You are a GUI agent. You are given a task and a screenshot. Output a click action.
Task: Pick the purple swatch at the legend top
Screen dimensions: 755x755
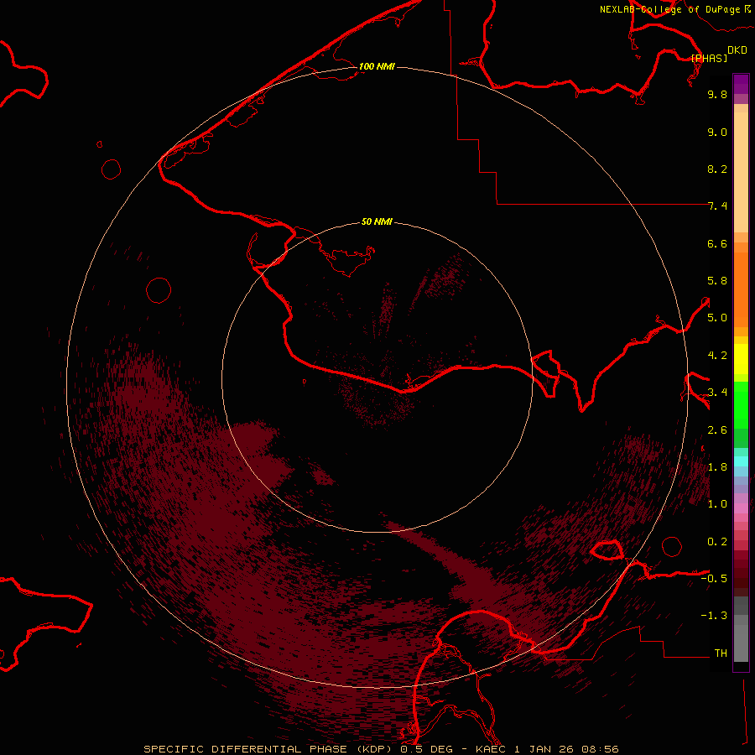click(741, 84)
